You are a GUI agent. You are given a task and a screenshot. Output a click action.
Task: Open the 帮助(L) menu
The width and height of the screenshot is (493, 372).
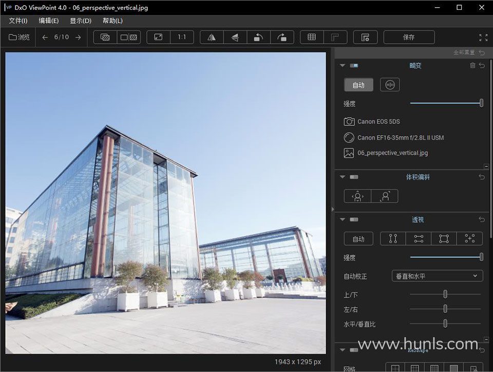tap(112, 21)
